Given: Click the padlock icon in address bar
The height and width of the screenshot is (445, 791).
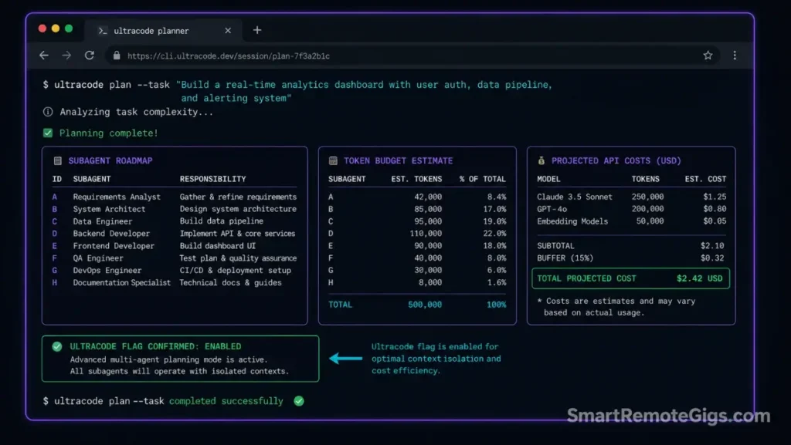Looking at the screenshot, I should pos(117,56).
